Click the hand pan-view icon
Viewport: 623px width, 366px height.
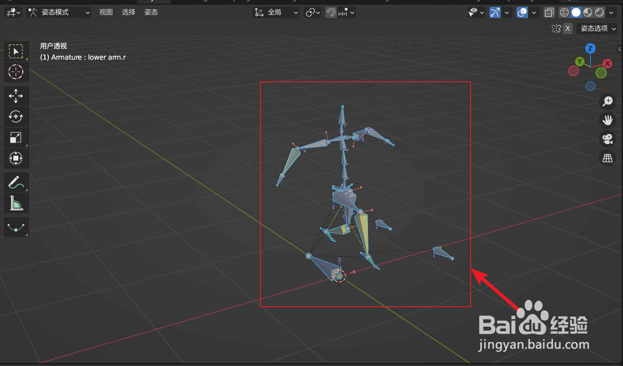click(x=608, y=120)
